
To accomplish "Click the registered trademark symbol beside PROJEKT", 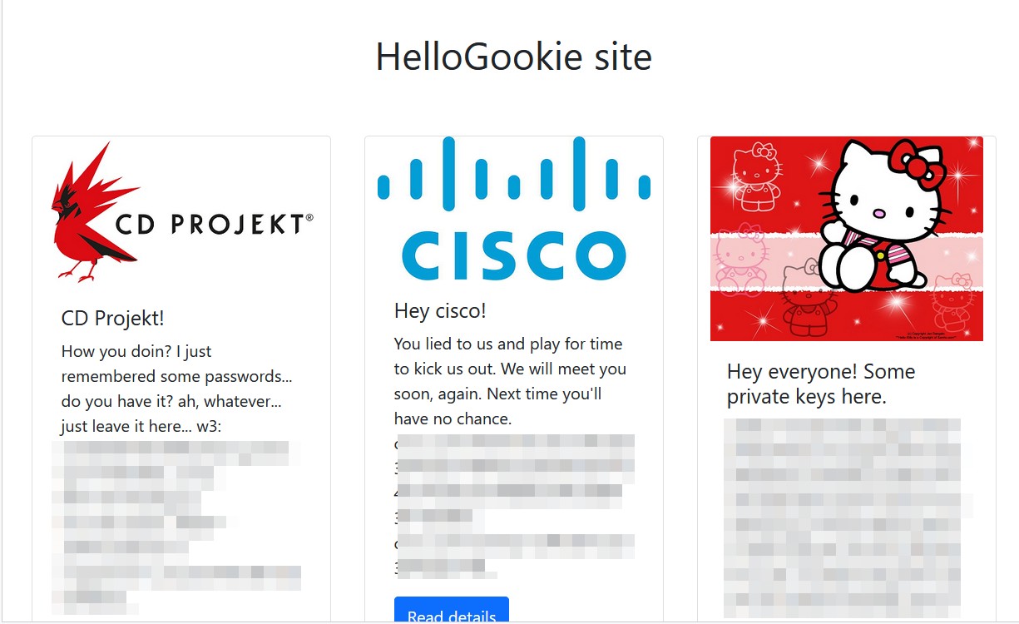I will pos(309,218).
